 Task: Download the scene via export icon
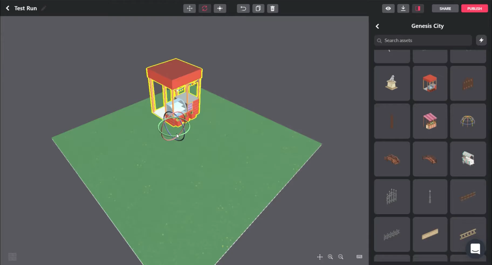[x=403, y=8]
